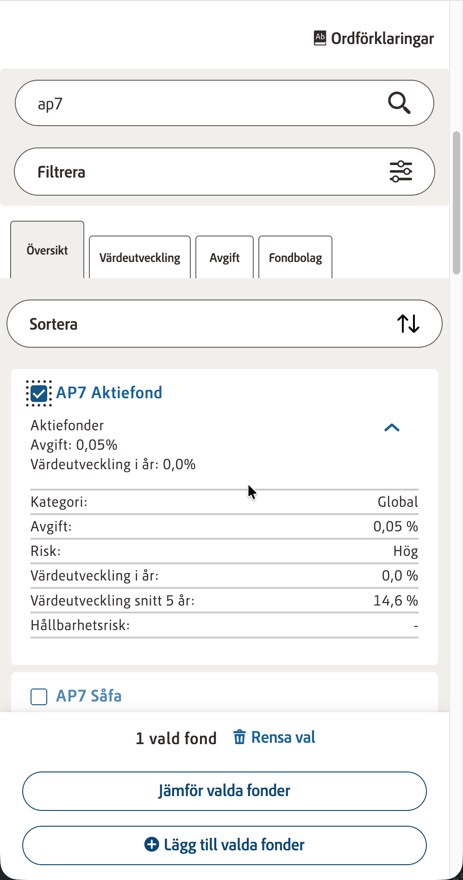
Task: Click the filter sliders icon
Action: coord(401,172)
